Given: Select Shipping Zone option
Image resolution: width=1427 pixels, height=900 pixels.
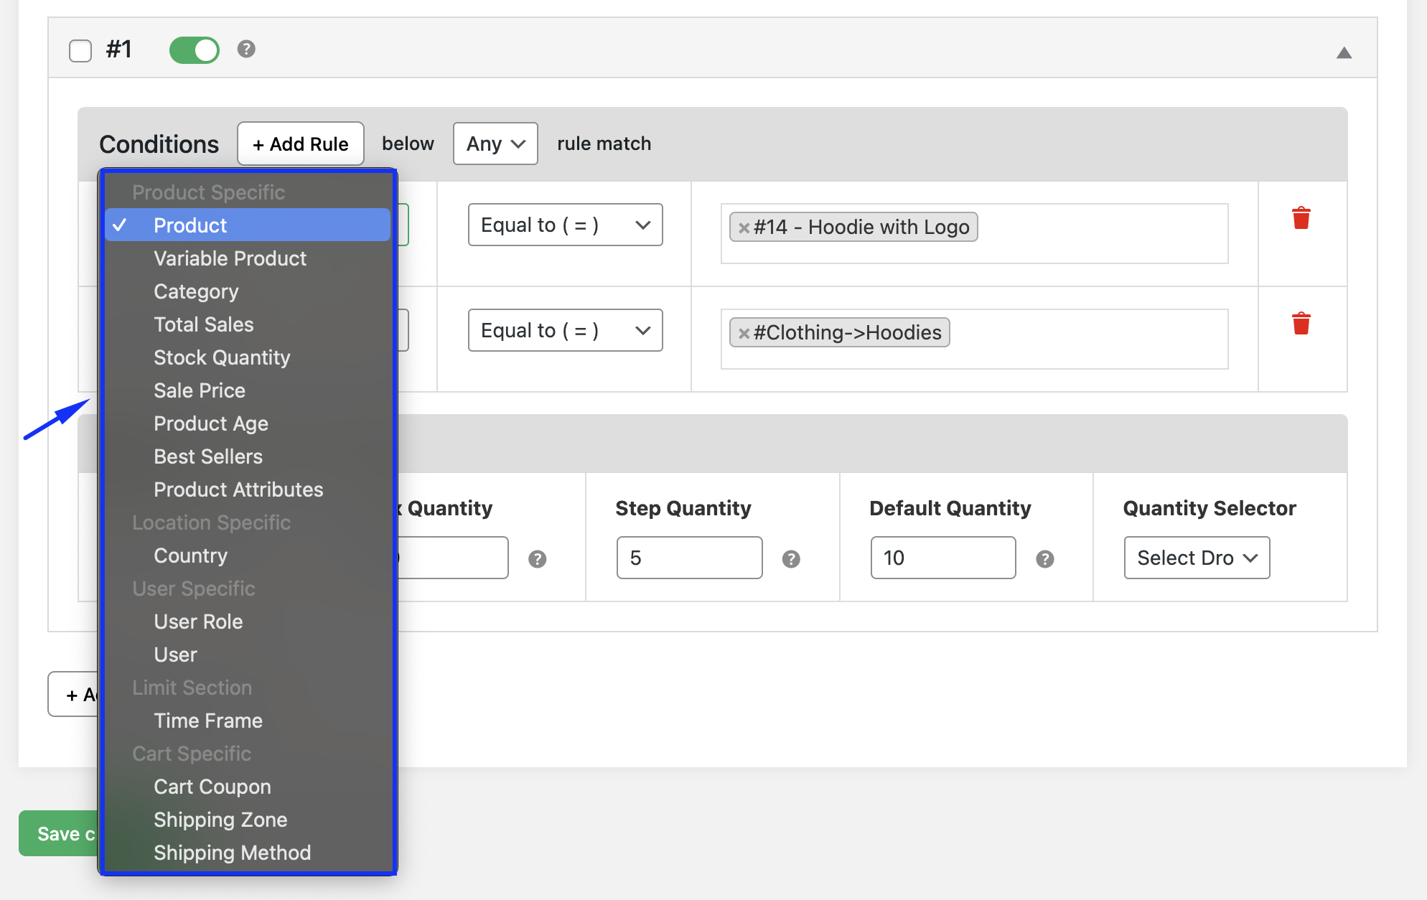Looking at the screenshot, I should pos(248,820).
